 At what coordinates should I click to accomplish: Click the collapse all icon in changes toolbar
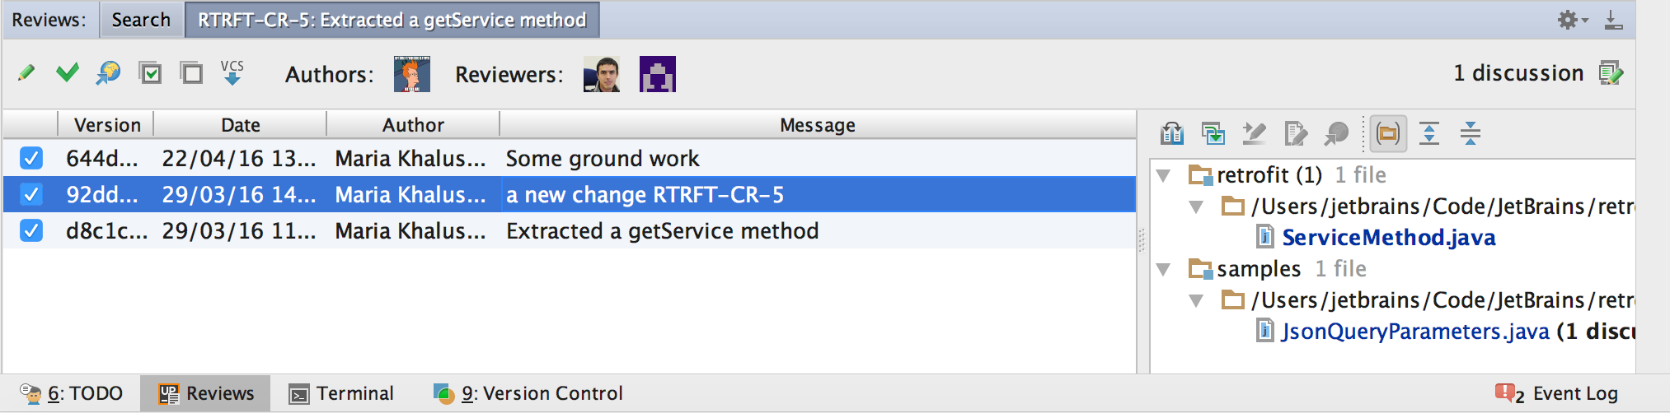[x=1471, y=132]
